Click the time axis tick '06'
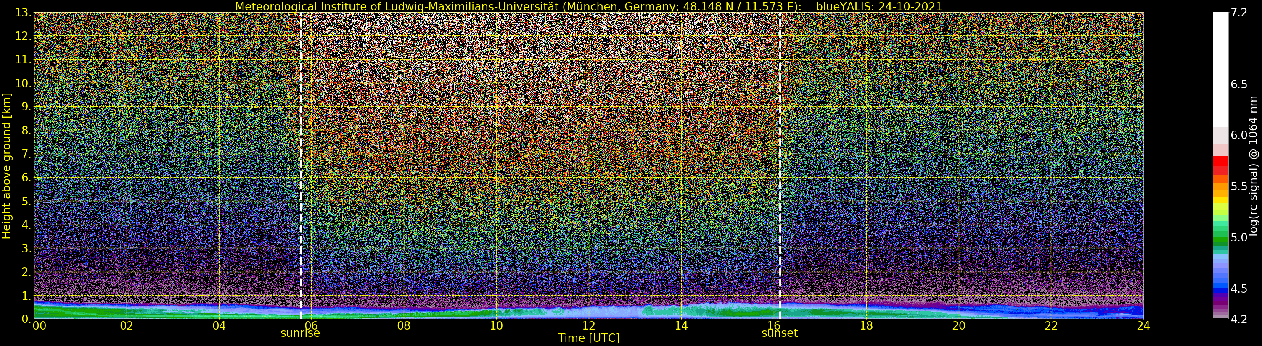 312,326
